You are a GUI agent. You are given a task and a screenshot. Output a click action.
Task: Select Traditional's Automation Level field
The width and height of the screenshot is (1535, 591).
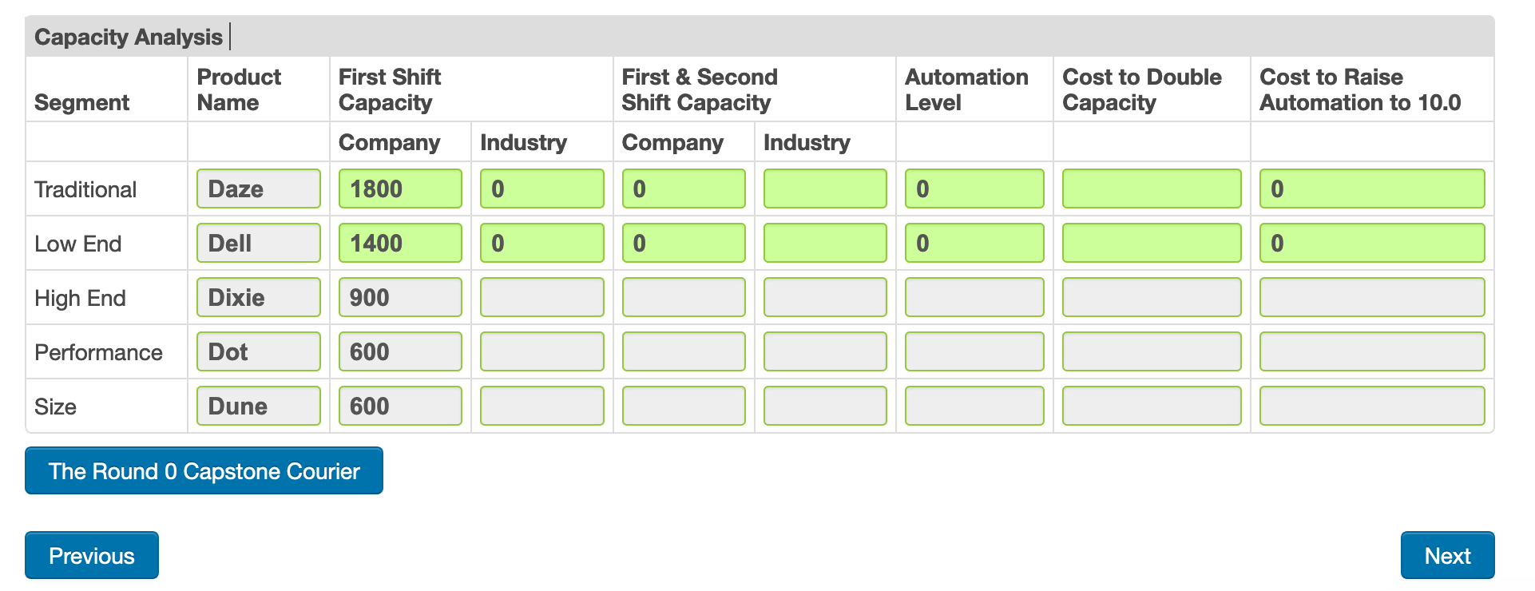pyautogui.click(x=974, y=188)
